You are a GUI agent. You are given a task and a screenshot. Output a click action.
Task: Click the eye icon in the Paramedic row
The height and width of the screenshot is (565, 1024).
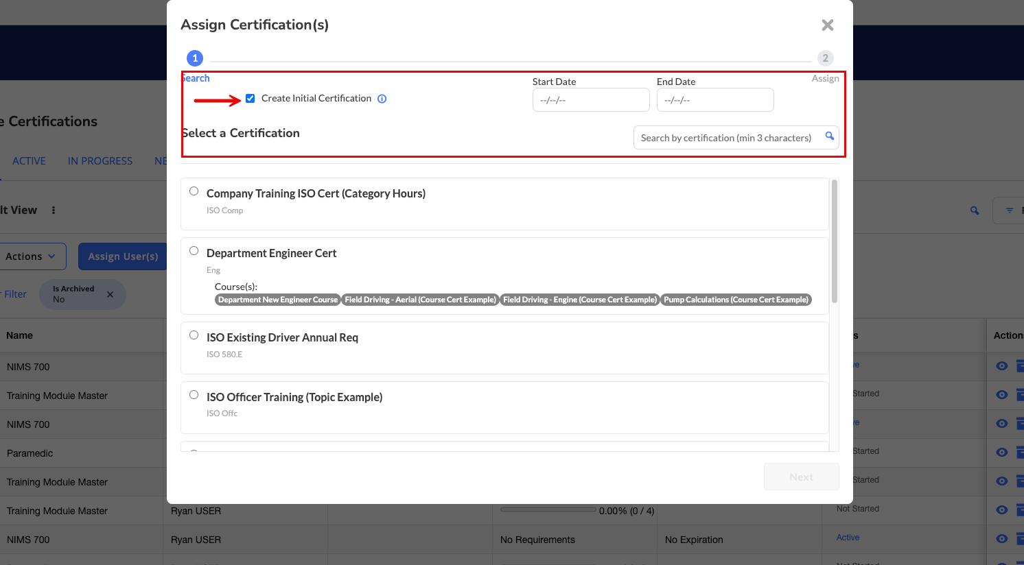[x=1001, y=453]
